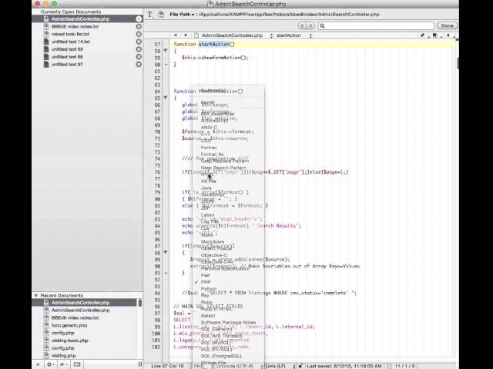Screen dimensions: 493x369
Task: Close AdminSearchController.php in open documents
Action: (x=139, y=18)
